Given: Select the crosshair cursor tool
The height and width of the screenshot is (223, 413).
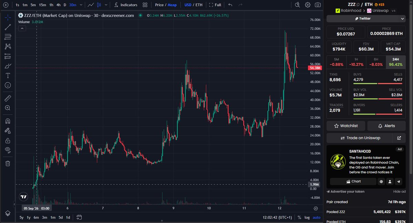Looking at the screenshot, I should click(8, 17).
